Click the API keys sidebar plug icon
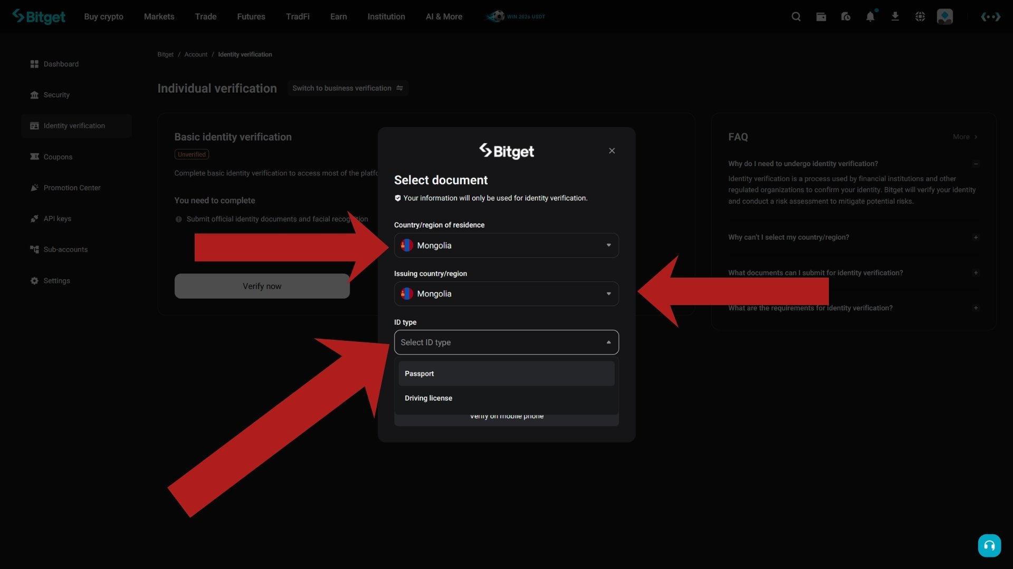1013x569 pixels. point(34,219)
